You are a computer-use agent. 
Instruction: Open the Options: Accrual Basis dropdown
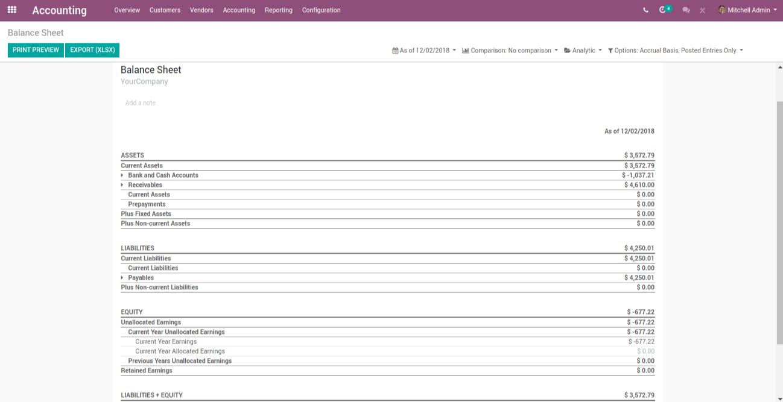click(676, 51)
